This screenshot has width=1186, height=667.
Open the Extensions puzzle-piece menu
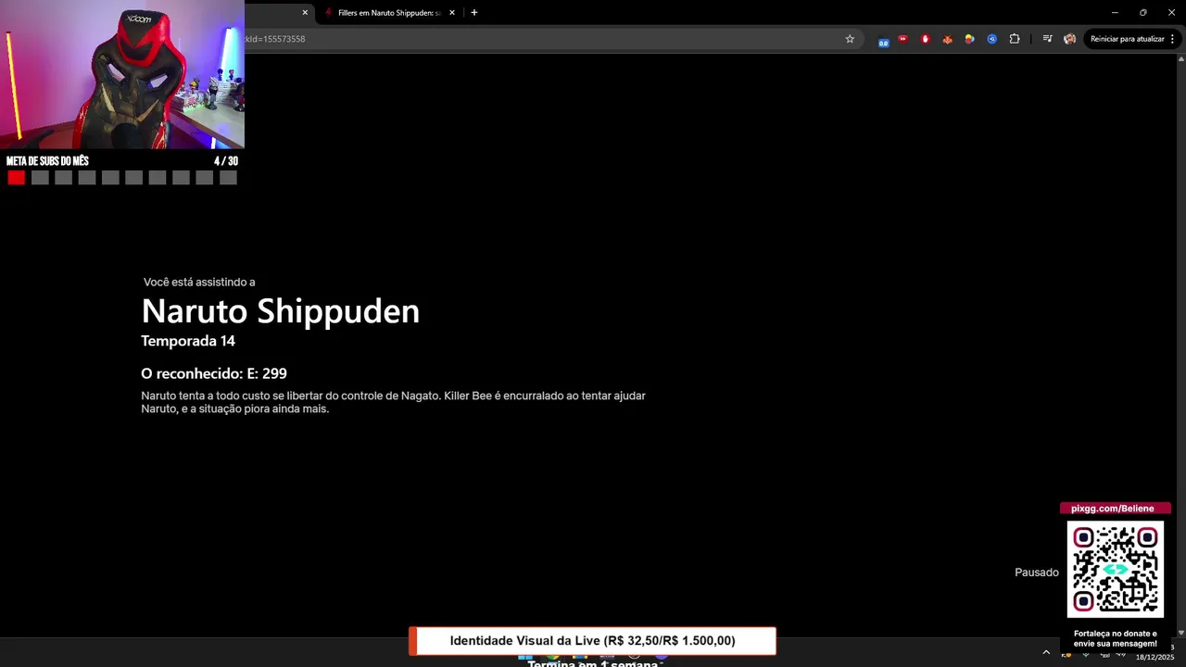[1015, 39]
